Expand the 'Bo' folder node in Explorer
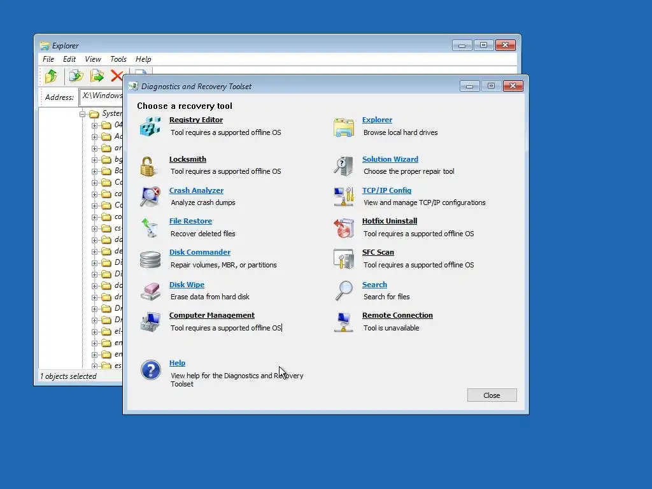The height and width of the screenshot is (489, 652). pos(94,171)
